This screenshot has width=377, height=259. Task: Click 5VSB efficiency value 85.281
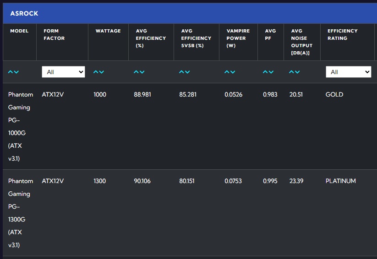click(188, 94)
